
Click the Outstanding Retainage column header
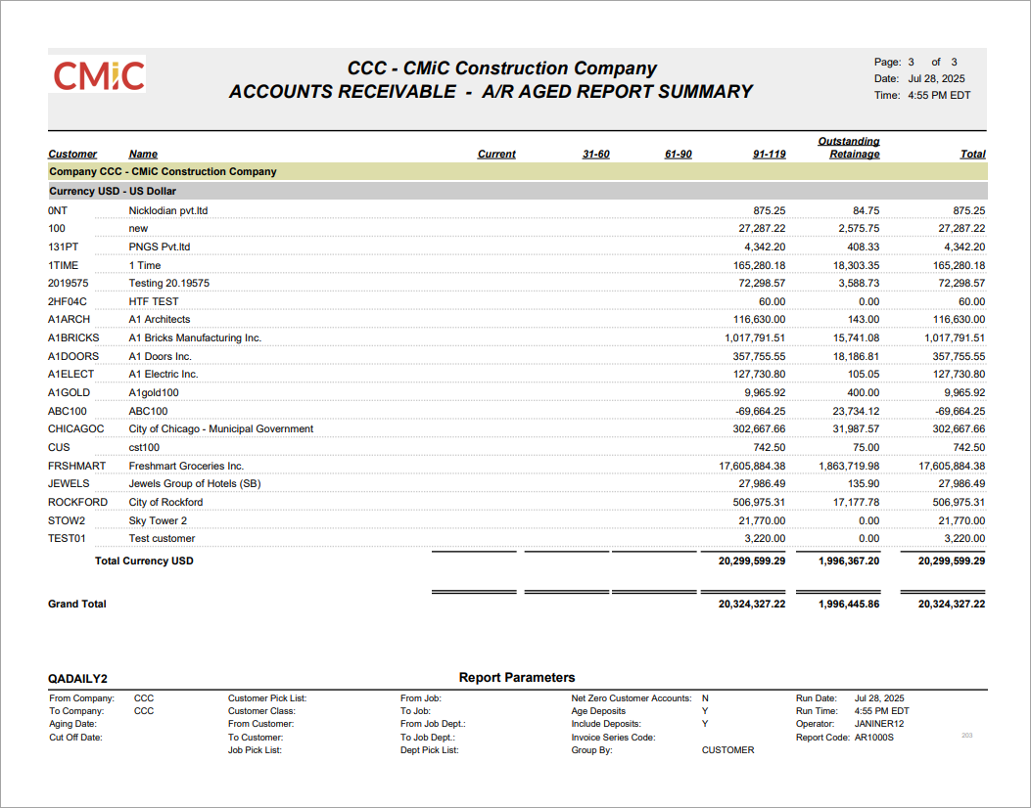point(850,148)
